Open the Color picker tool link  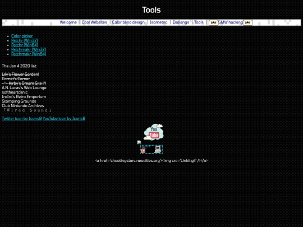(x=22, y=36)
